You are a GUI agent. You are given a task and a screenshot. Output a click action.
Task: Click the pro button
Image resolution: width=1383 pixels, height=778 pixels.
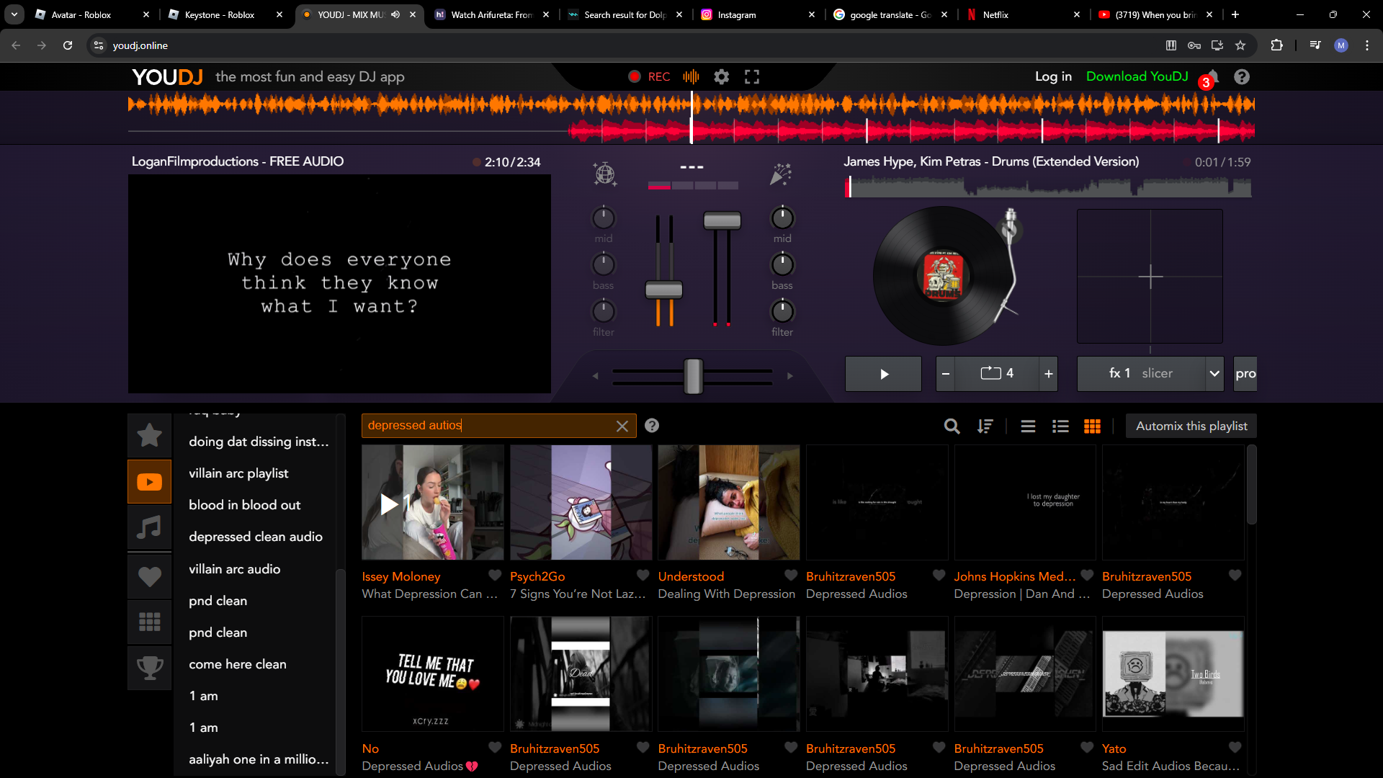point(1245,374)
